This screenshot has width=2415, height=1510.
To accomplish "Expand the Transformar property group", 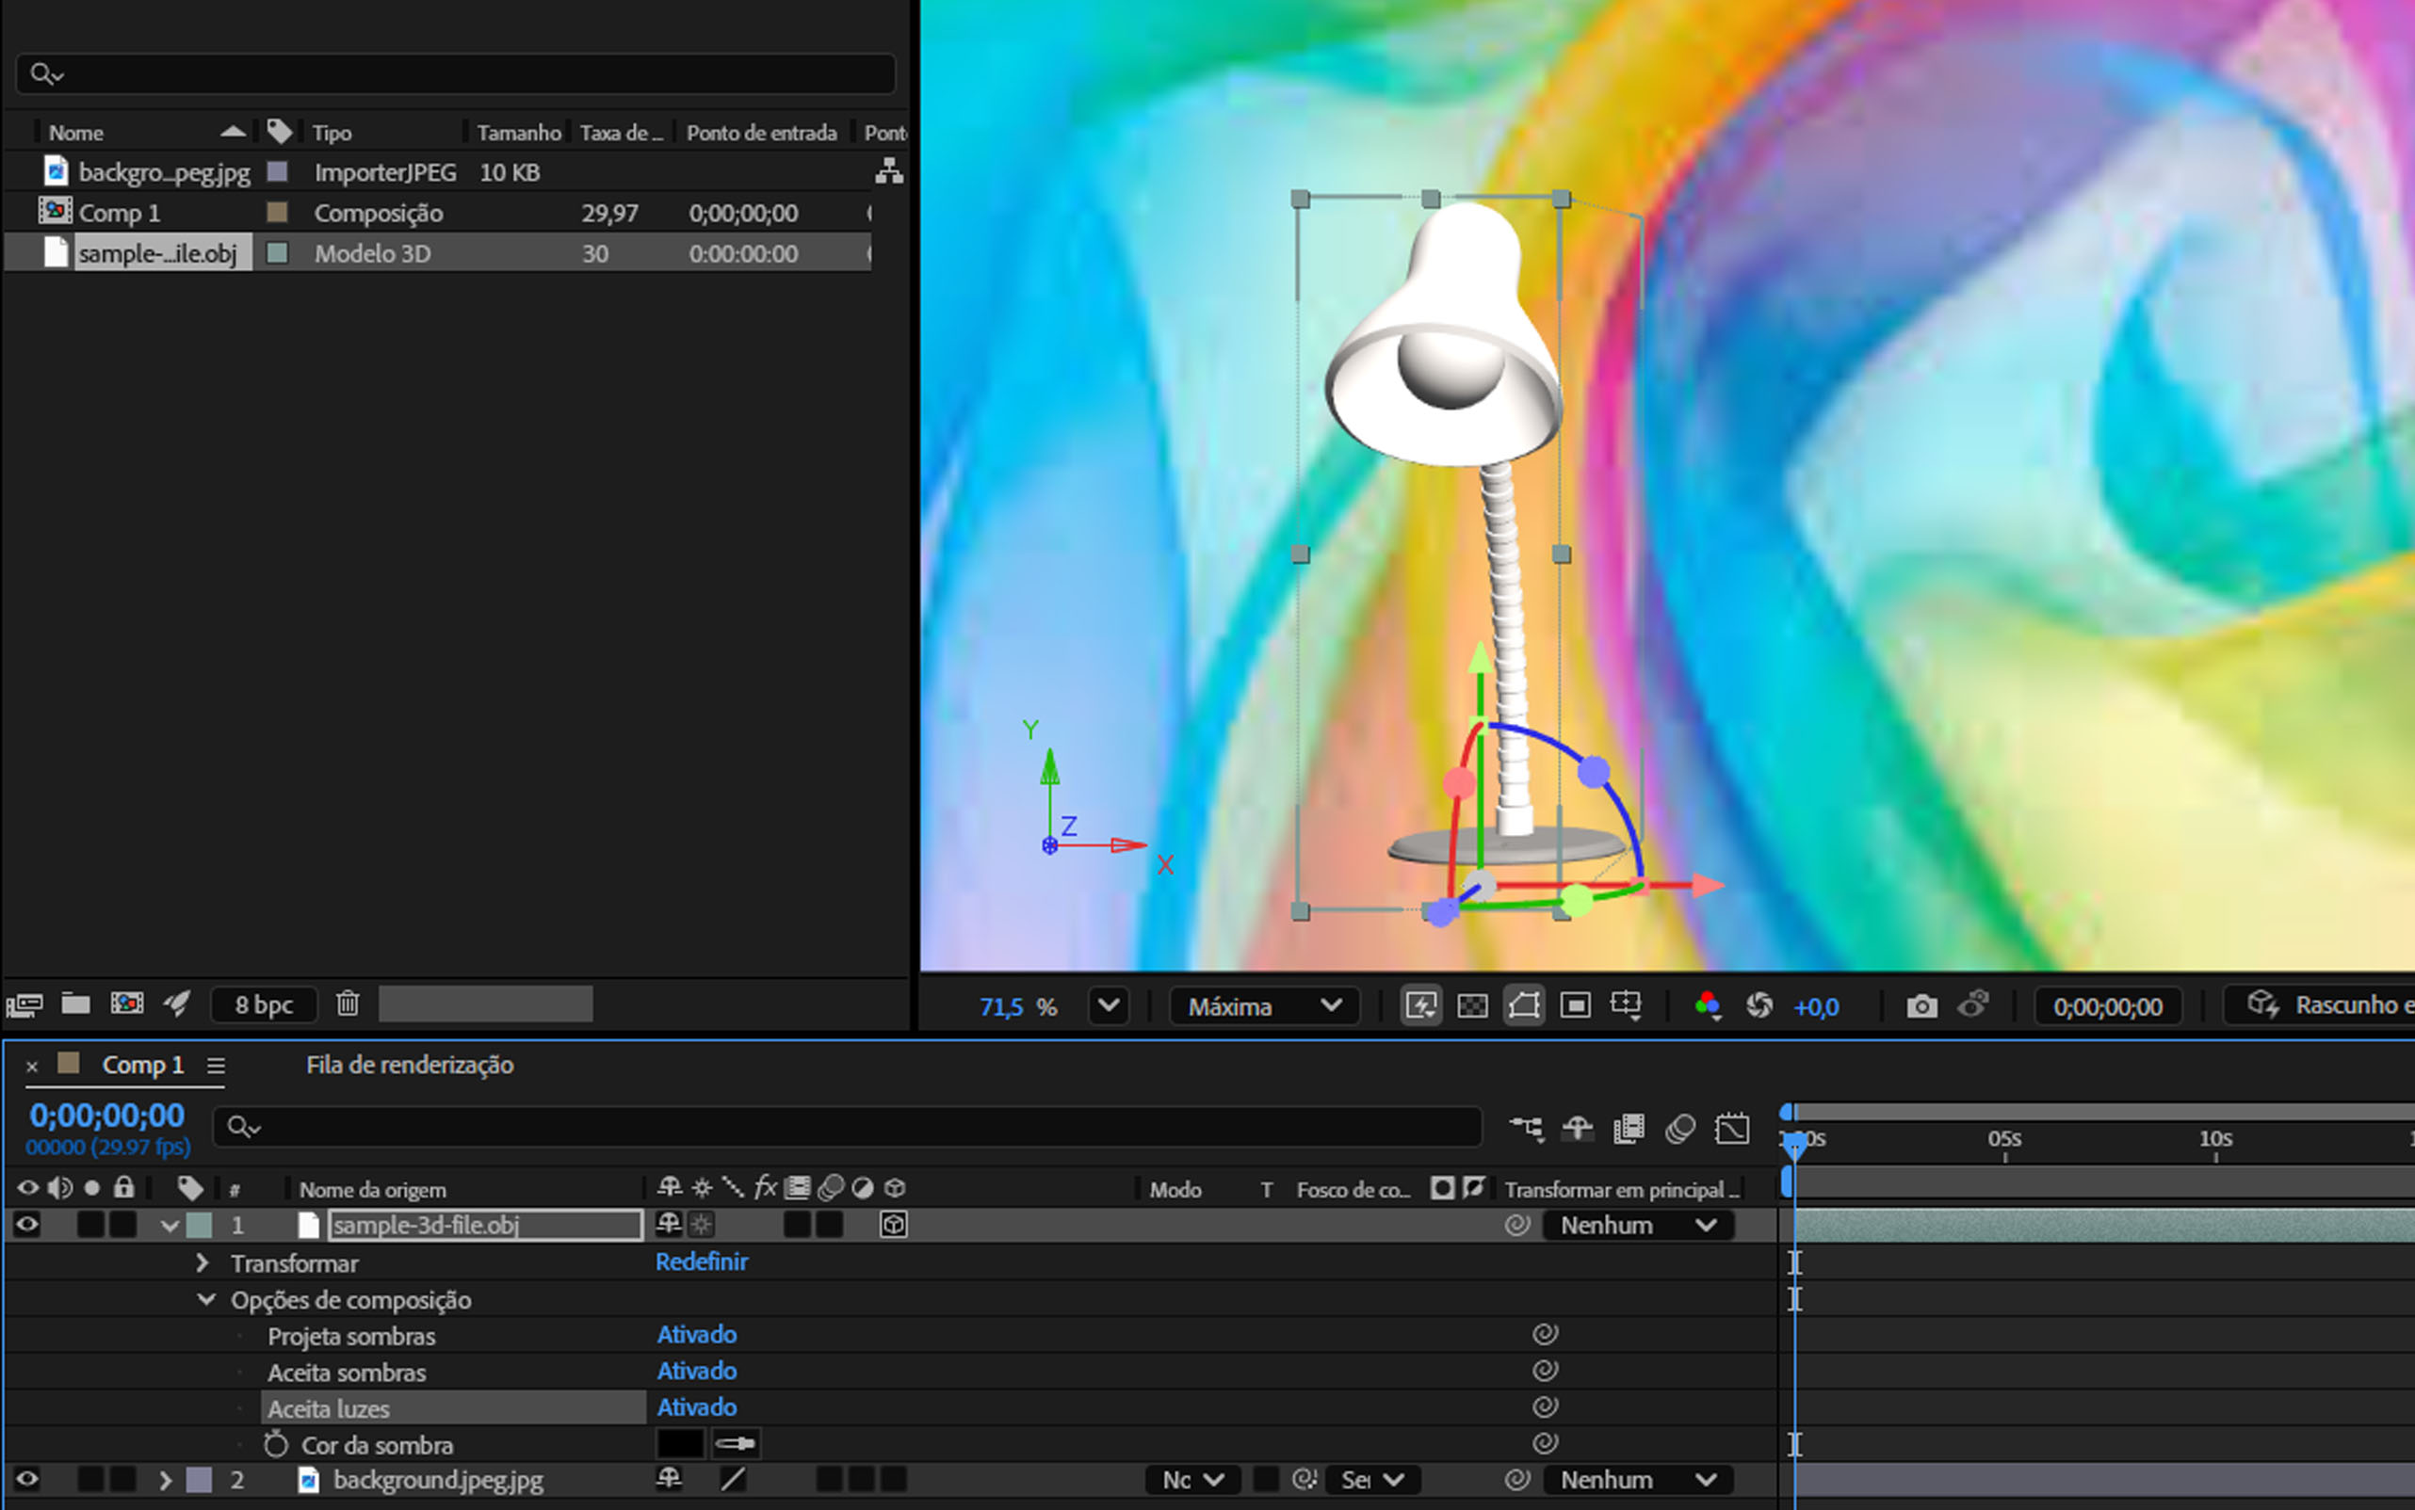I will coord(203,1263).
